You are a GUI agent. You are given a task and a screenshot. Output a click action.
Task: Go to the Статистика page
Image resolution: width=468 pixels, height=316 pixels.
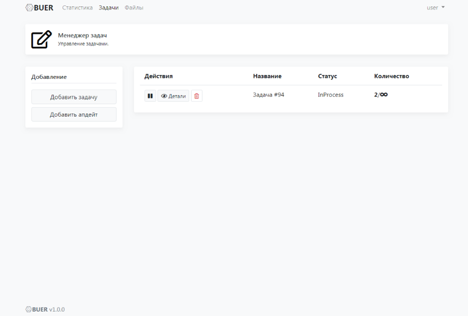[77, 8]
